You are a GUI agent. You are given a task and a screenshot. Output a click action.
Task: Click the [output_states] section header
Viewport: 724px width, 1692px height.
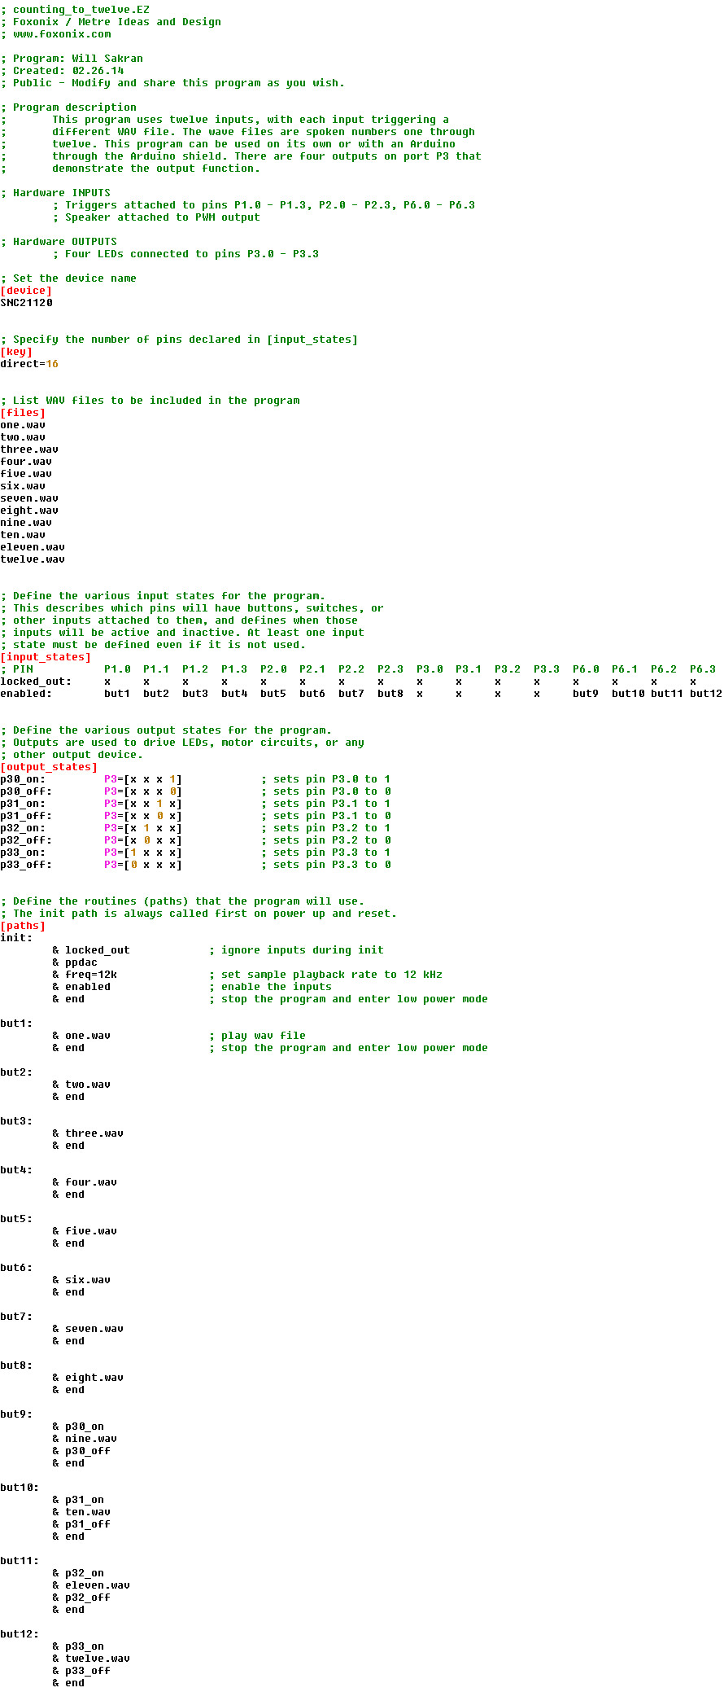point(49,767)
